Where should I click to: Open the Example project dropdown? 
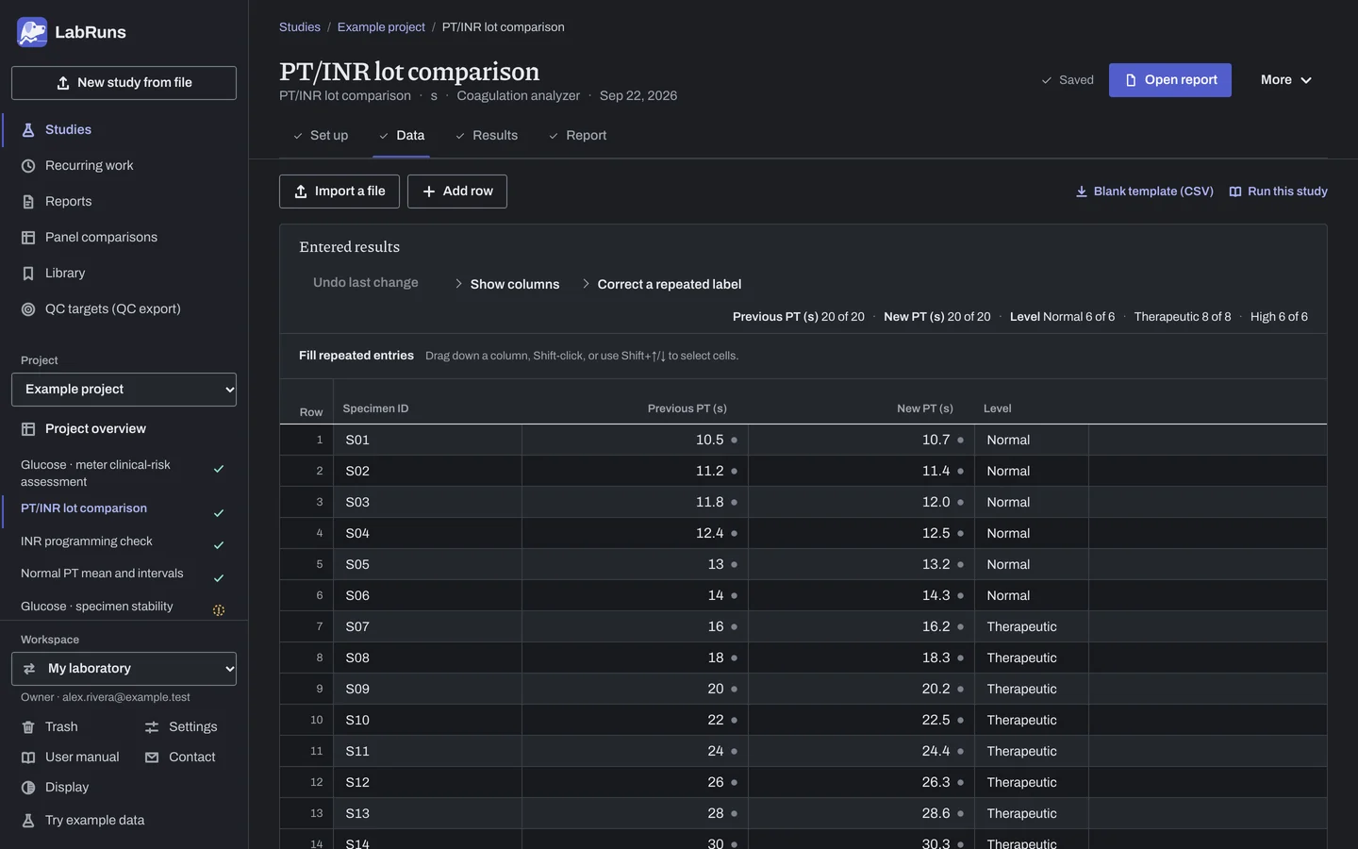(x=124, y=390)
